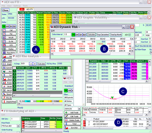Toggle TR in the positions window

click(66, 90)
